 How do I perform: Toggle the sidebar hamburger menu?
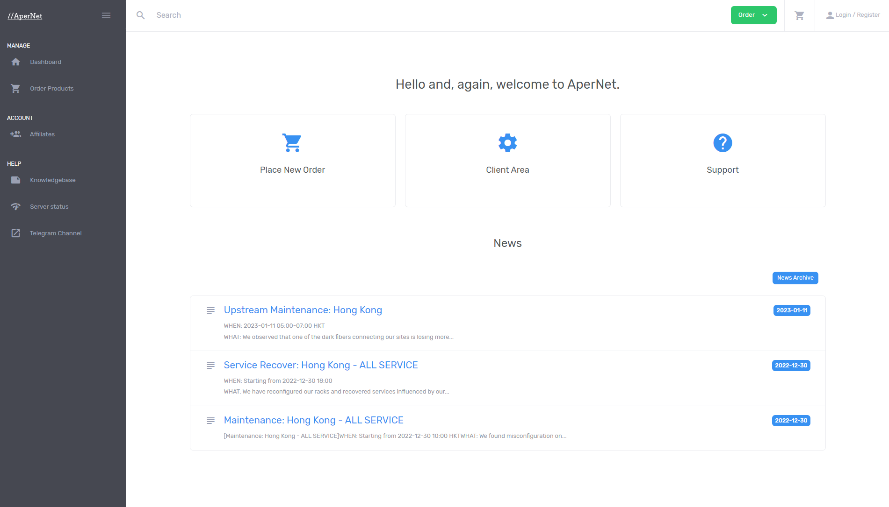pos(106,15)
